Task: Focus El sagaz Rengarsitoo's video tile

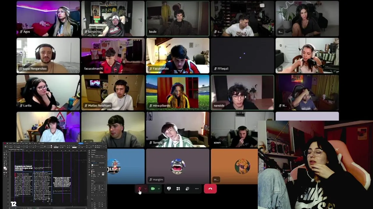Action: point(48,55)
